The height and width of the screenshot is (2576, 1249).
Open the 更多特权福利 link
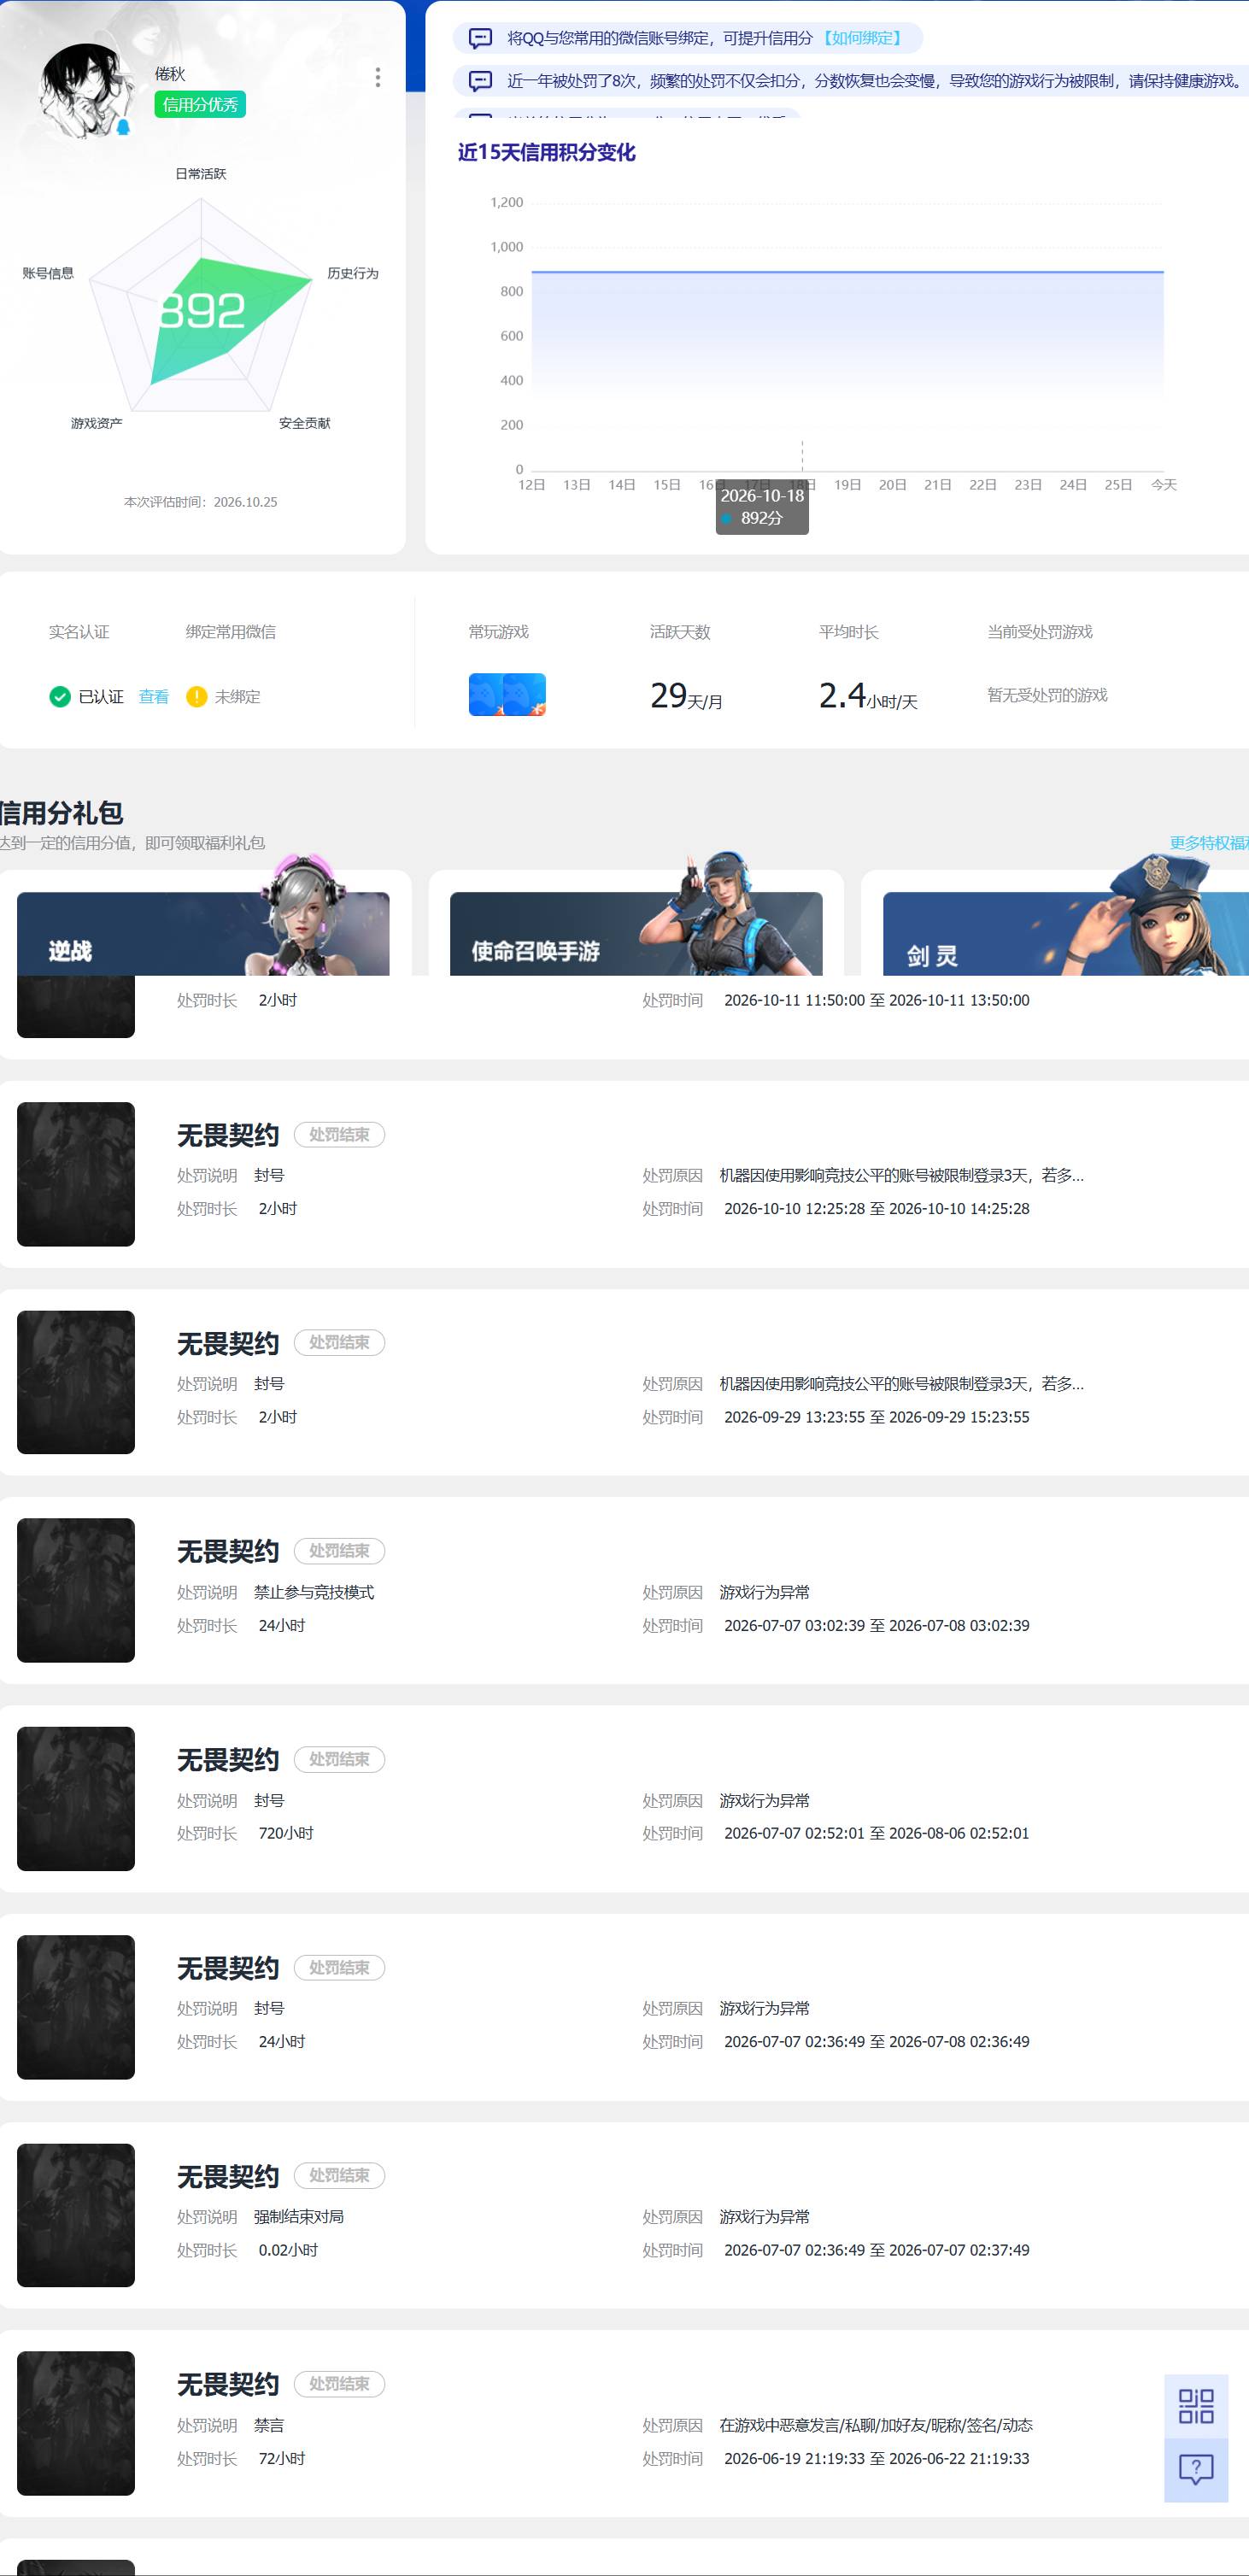1209,843
